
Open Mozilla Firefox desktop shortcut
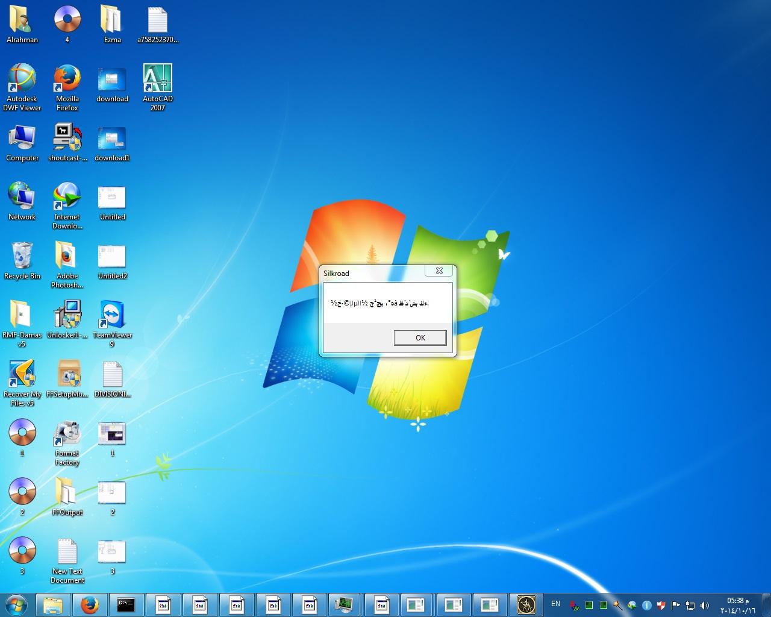tap(67, 88)
